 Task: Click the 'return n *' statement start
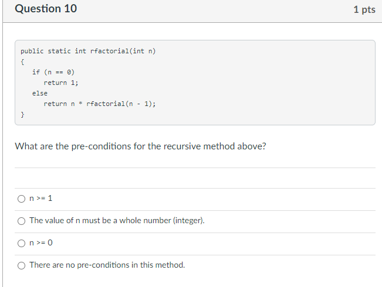pyautogui.click(x=63, y=104)
